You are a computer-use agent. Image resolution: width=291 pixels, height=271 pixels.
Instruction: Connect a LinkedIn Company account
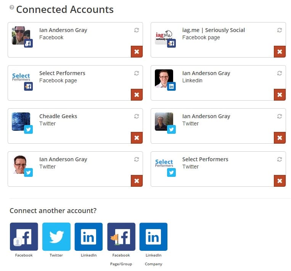[153, 236]
